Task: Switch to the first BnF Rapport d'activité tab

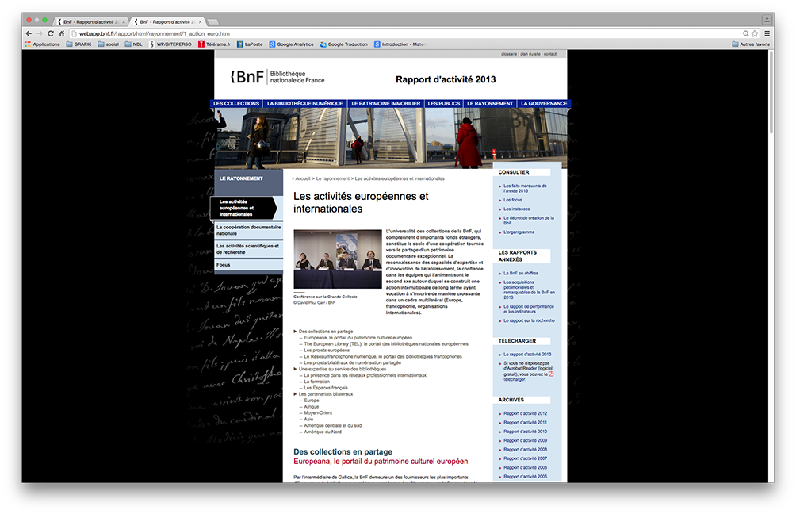Action: tap(90, 22)
